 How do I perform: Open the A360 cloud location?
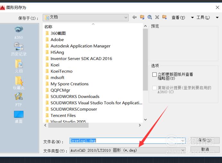click(x=19, y=32)
